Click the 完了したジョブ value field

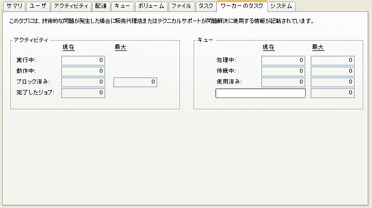(x=83, y=93)
